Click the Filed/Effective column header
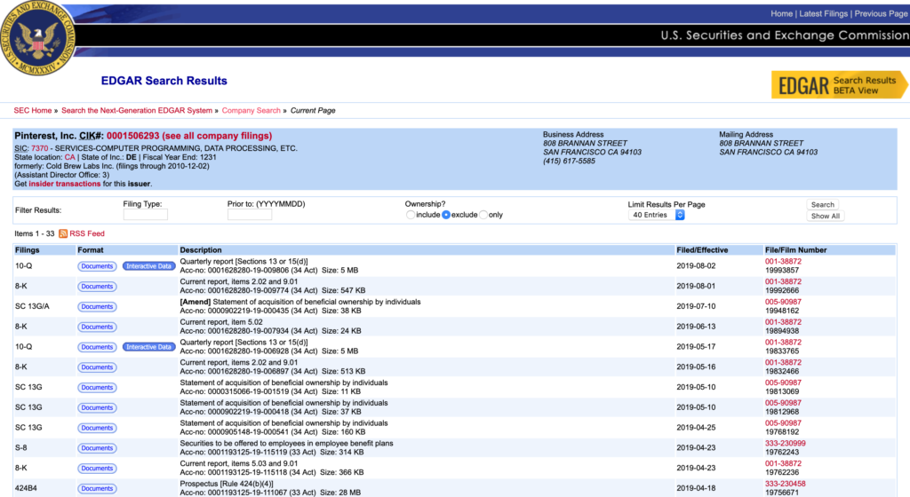 pyautogui.click(x=702, y=250)
